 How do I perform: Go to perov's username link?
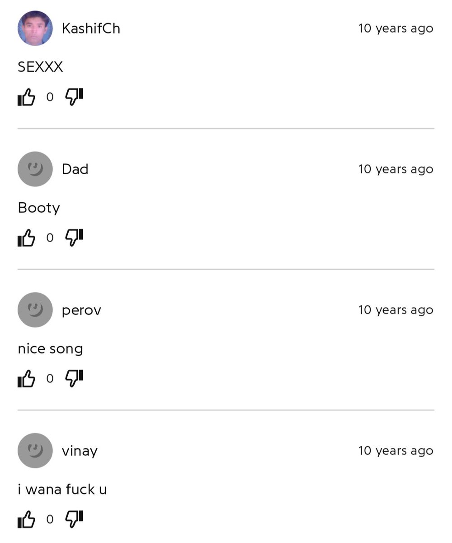[81, 310]
